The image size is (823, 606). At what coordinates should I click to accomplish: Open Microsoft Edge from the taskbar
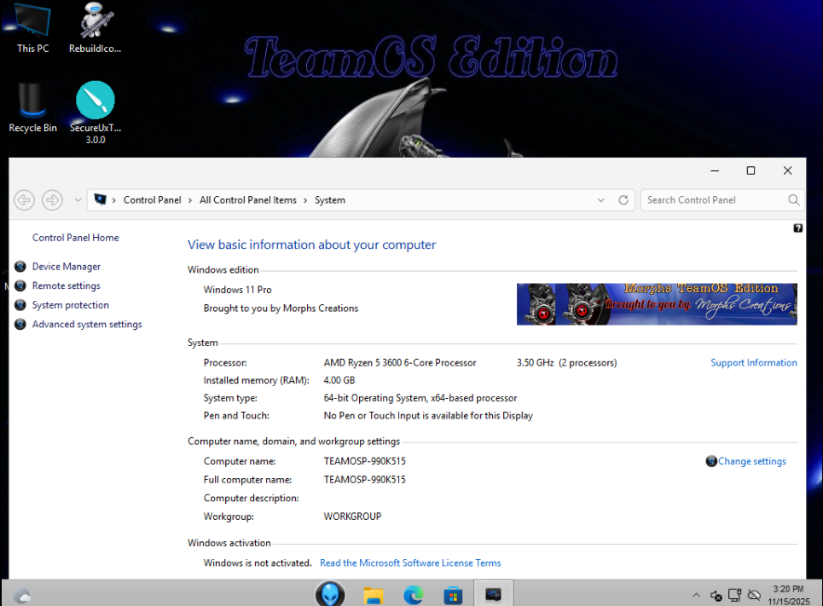413,594
